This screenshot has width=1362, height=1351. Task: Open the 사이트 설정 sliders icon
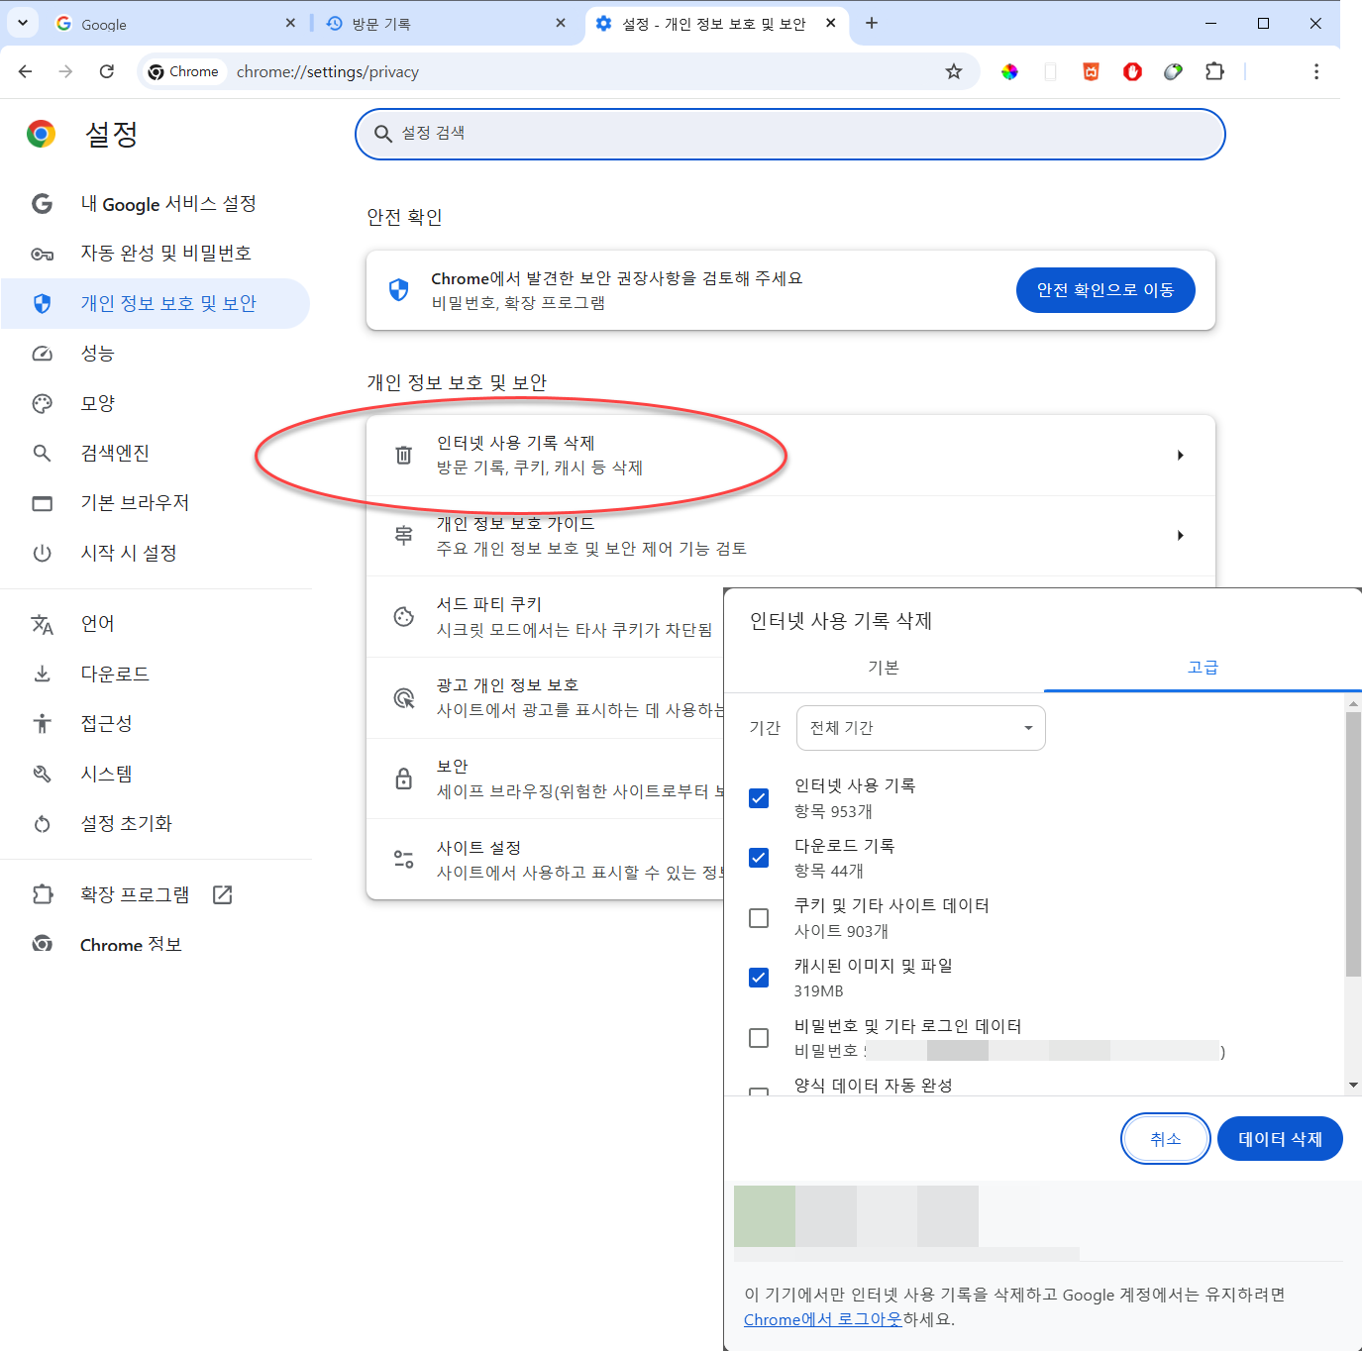[x=403, y=859]
